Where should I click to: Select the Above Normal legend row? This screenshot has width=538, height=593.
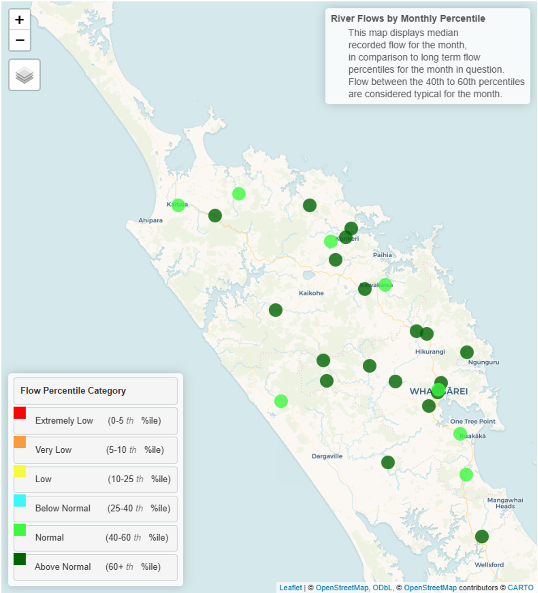tap(95, 567)
